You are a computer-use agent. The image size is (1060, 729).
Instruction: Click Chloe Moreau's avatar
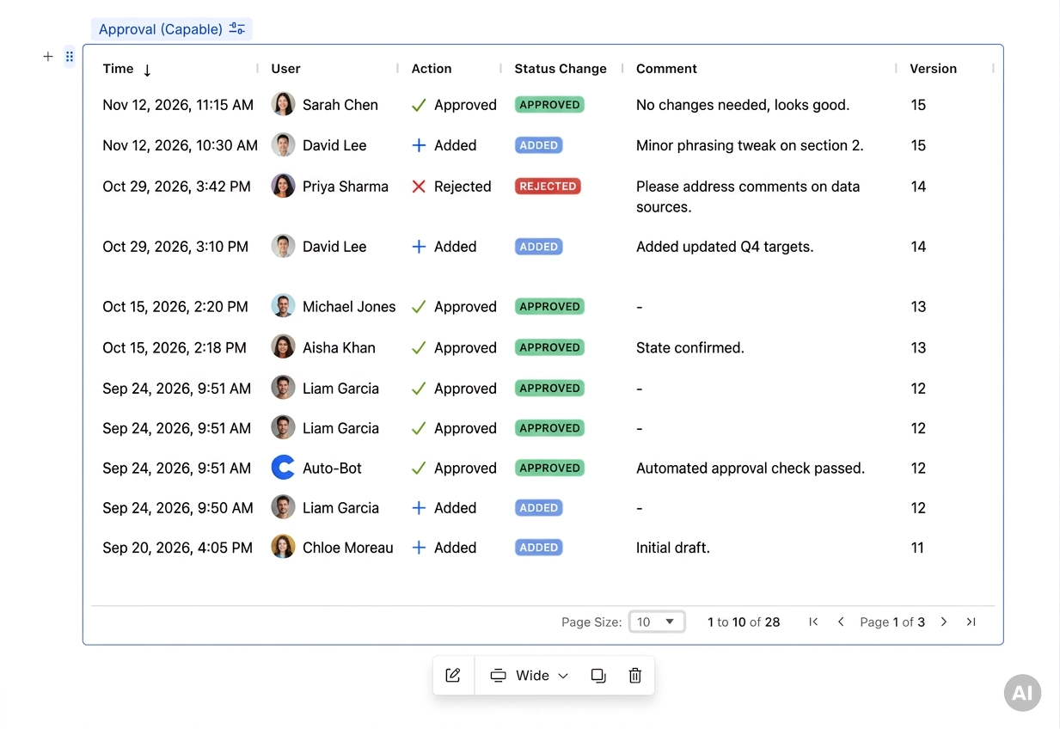tap(283, 548)
